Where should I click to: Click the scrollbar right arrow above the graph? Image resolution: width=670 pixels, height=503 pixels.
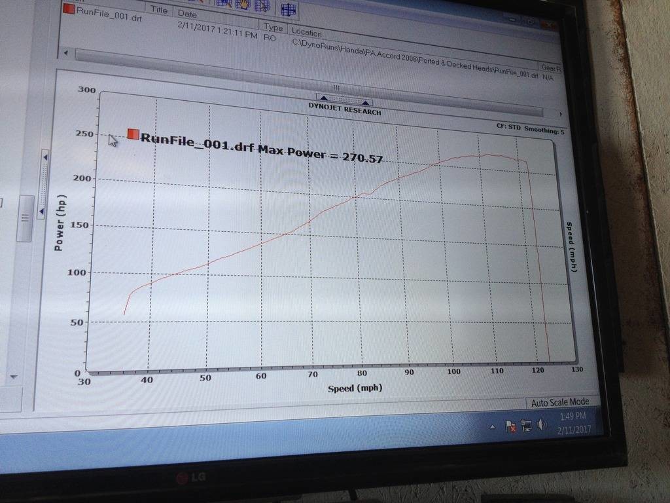pos(560,114)
